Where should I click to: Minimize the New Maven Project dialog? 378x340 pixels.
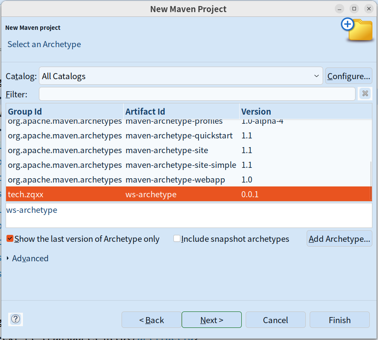340,9
